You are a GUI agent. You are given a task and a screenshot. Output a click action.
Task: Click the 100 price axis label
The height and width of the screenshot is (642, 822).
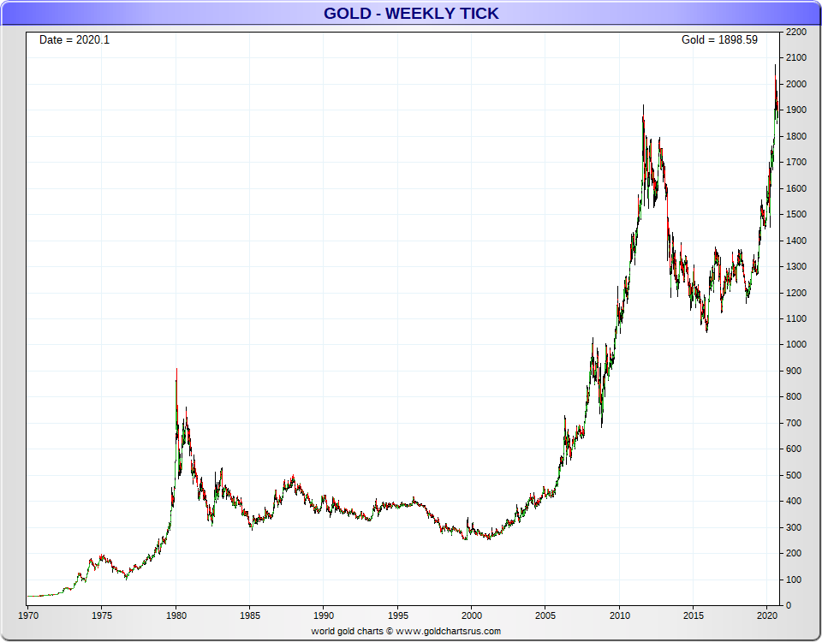(x=794, y=580)
